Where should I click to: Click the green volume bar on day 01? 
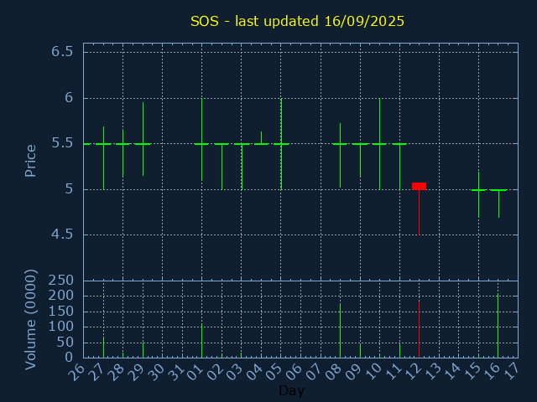[x=201, y=341]
